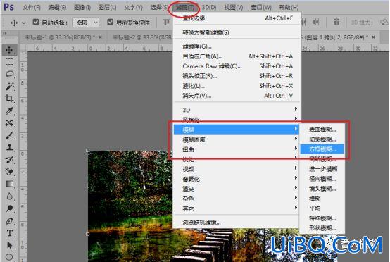Select the Gradient tool
The image size is (390, 262).
coord(9,184)
